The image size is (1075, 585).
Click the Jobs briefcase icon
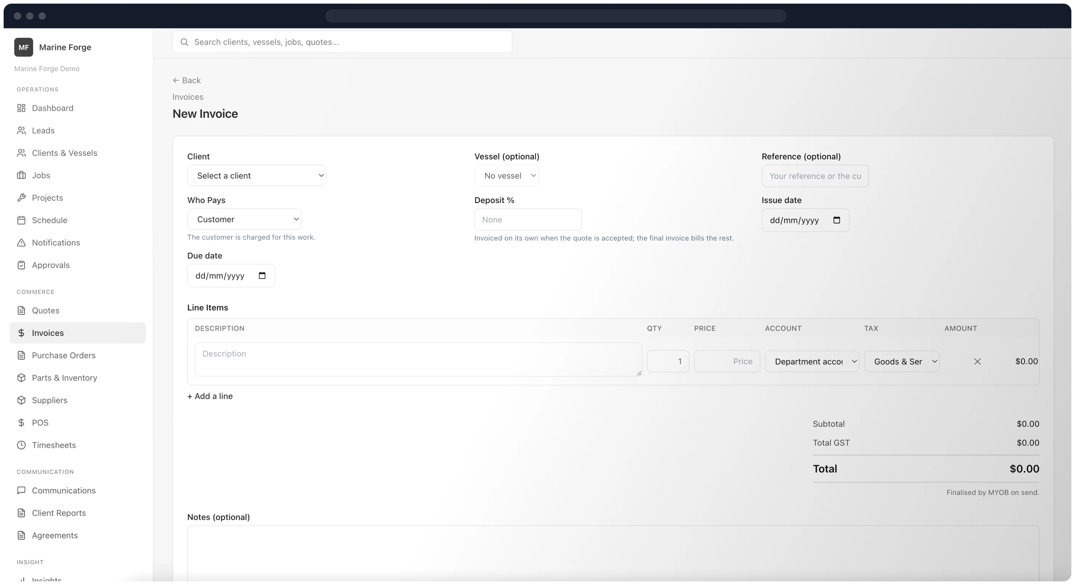pyautogui.click(x=21, y=175)
